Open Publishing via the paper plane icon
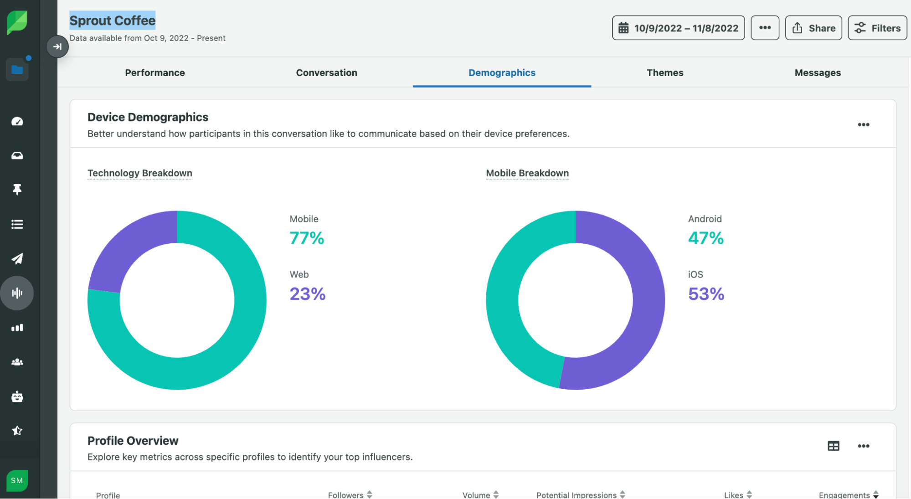911x499 pixels. (17, 259)
